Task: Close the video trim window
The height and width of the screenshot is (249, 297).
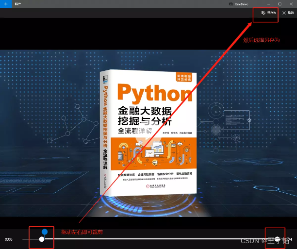Action: (x=291, y=4)
